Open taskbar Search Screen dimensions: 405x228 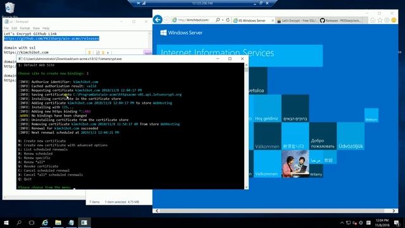19,222
